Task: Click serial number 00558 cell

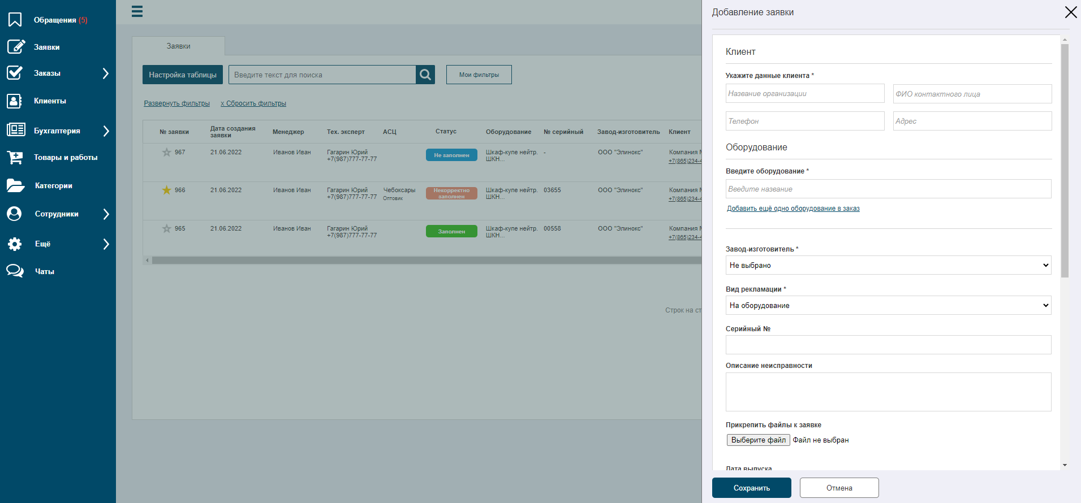Action: [552, 228]
